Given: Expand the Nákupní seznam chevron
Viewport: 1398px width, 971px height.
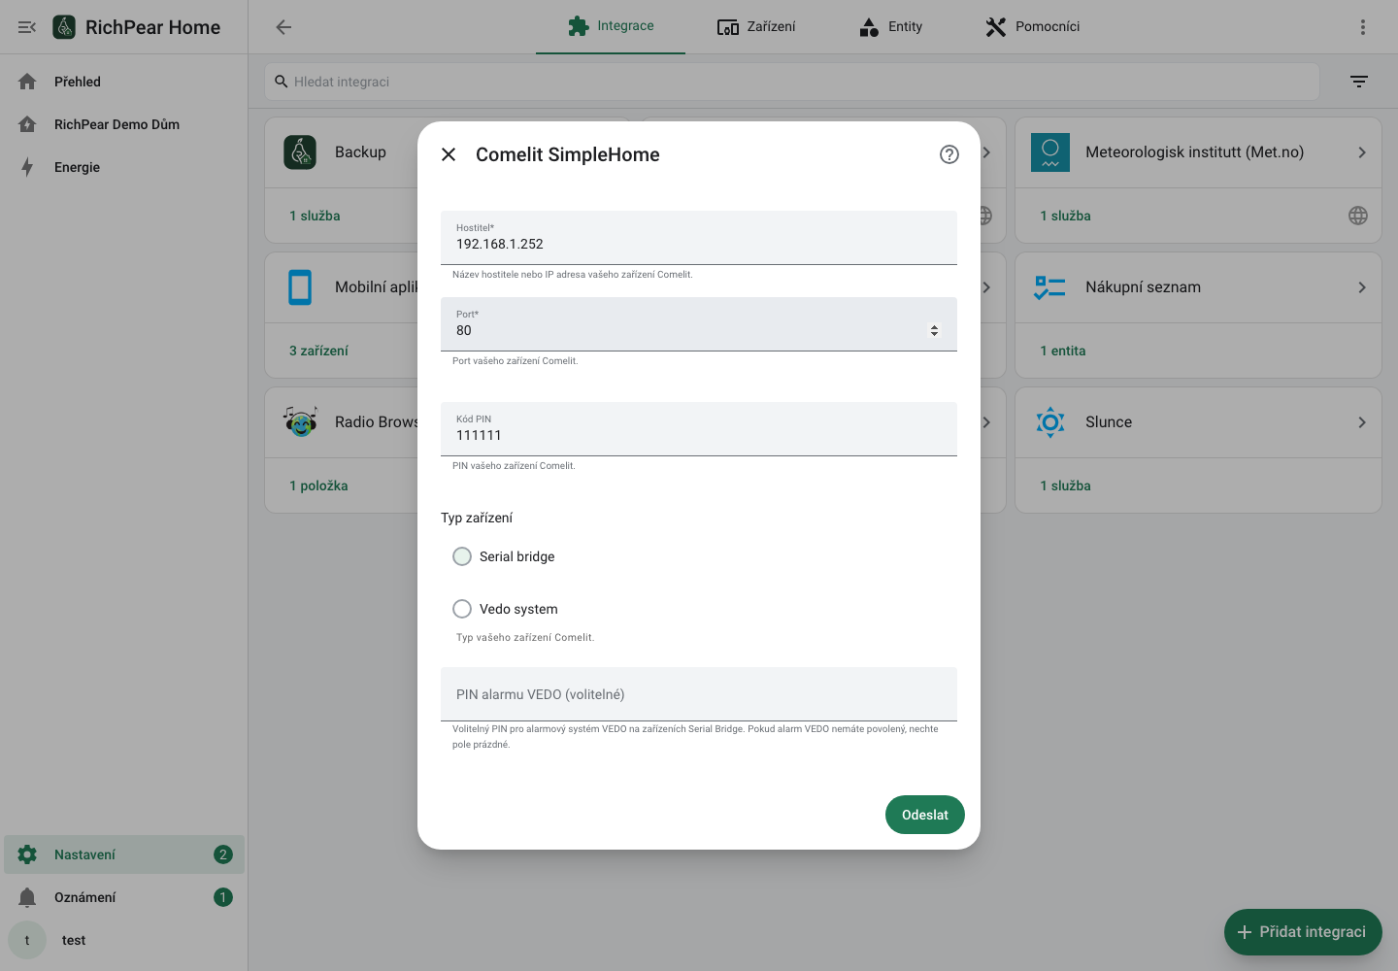Looking at the screenshot, I should click(x=1362, y=287).
